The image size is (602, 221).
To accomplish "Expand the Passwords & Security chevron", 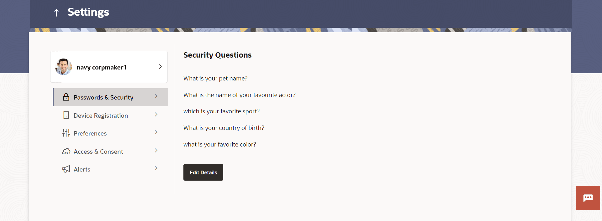I will tap(156, 96).
